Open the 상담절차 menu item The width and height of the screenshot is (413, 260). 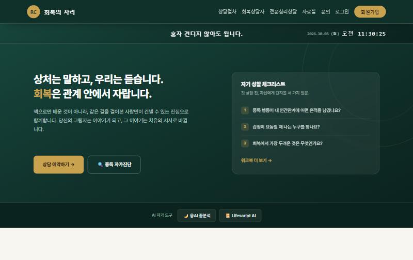tap(227, 11)
